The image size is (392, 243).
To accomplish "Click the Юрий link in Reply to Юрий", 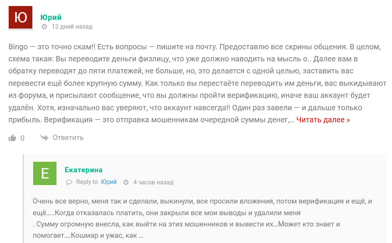I will pos(108,182).
